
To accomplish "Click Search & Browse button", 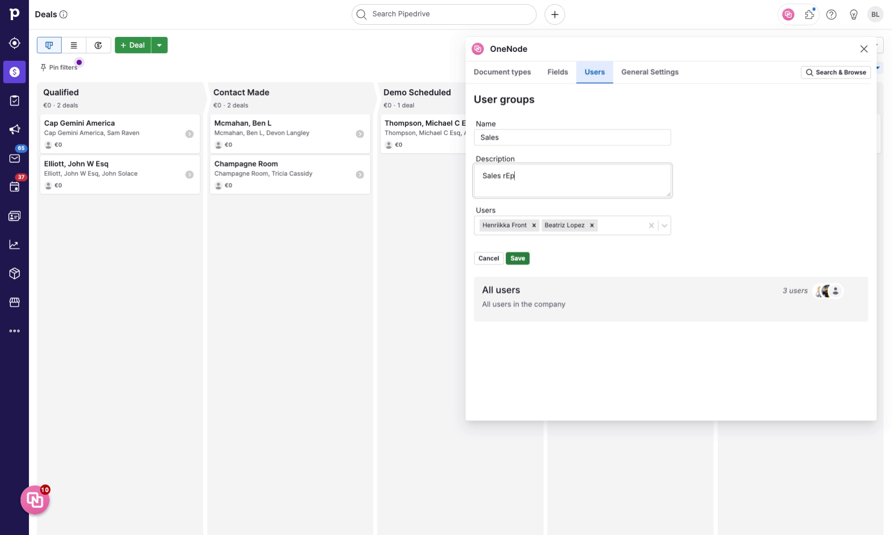I will pyautogui.click(x=836, y=72).
